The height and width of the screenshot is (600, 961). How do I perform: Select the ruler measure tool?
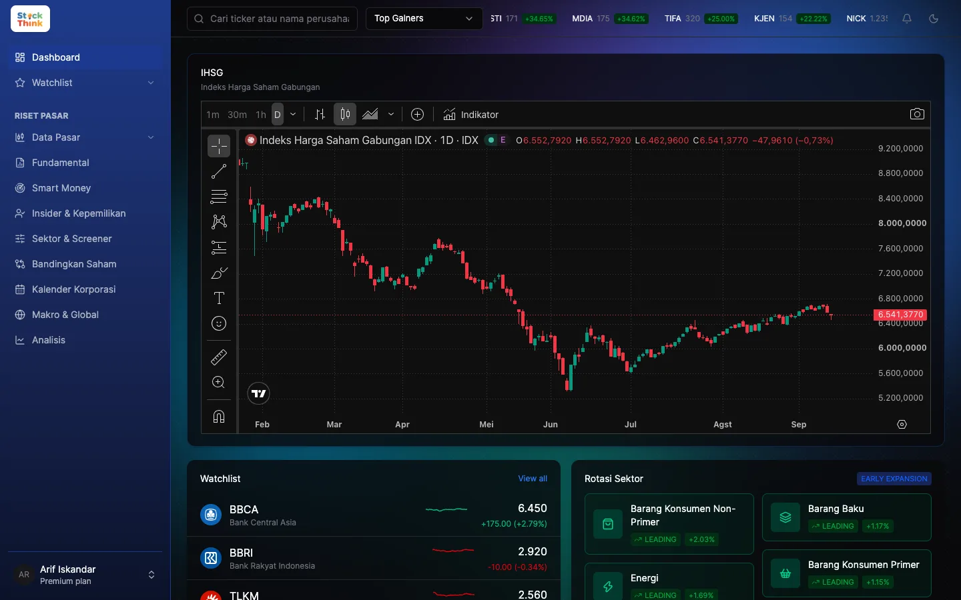click(x=219, y=357)
